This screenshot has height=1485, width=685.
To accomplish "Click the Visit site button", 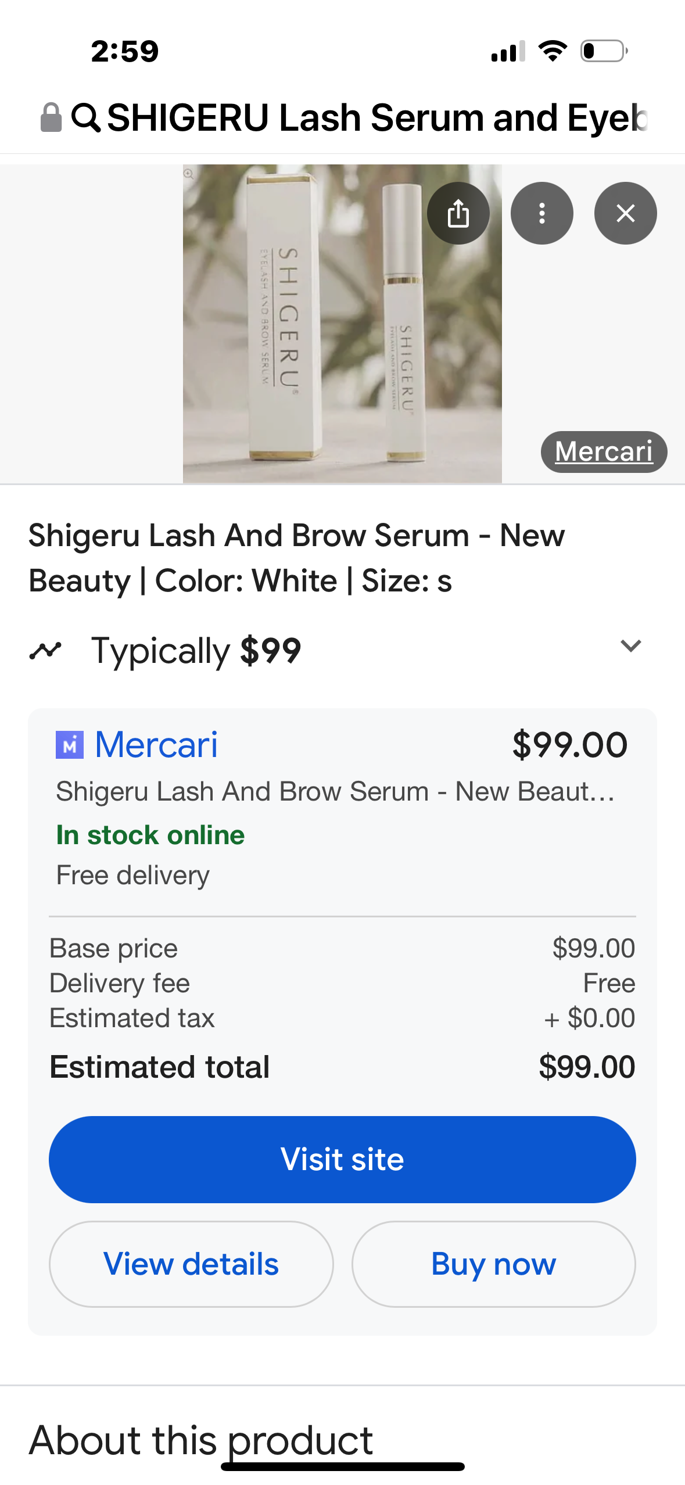I will [342, 1160].
